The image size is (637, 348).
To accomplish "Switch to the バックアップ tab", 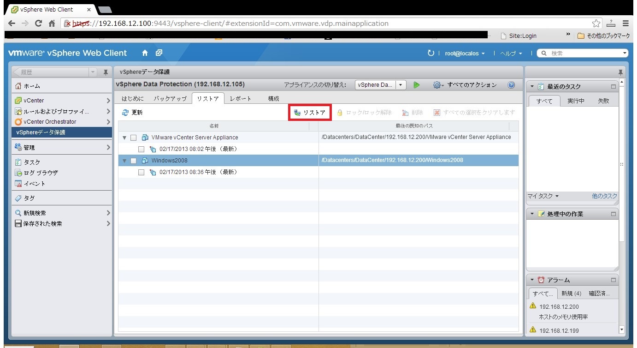I will click(x=170, y=99).
